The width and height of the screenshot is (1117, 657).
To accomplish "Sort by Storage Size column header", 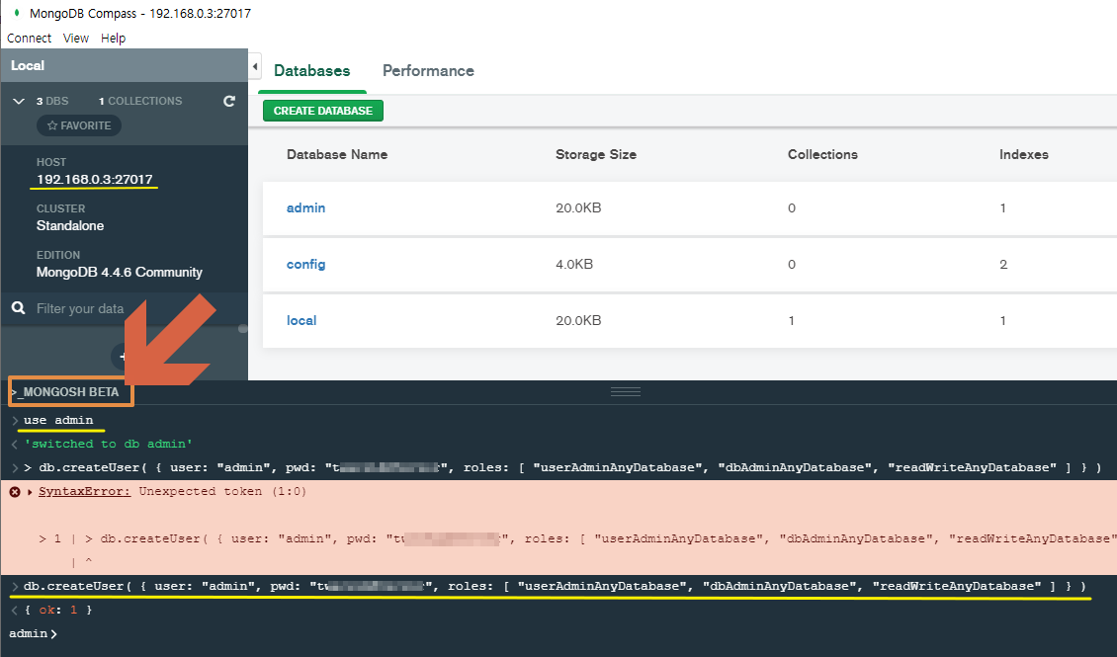I will click(595, 154).
